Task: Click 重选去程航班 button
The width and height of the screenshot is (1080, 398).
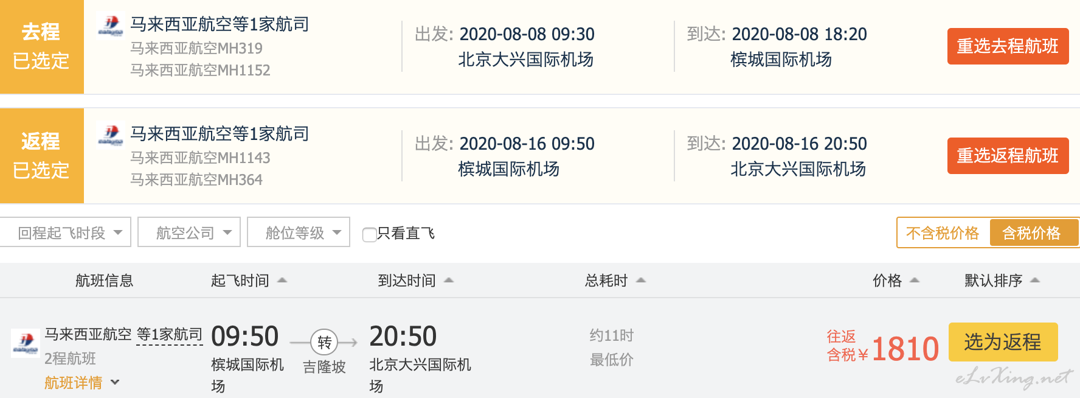Action: [x=1008, y=46]
